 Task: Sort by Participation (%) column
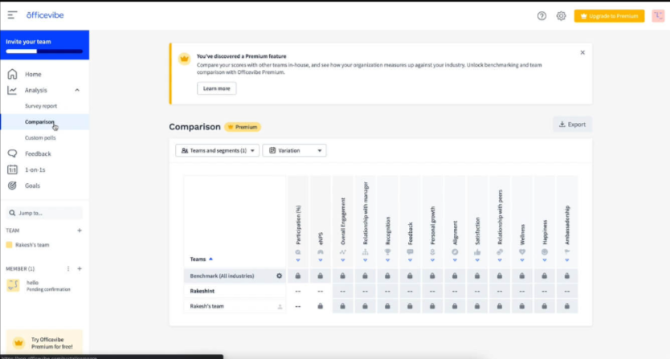coord(298,260)
